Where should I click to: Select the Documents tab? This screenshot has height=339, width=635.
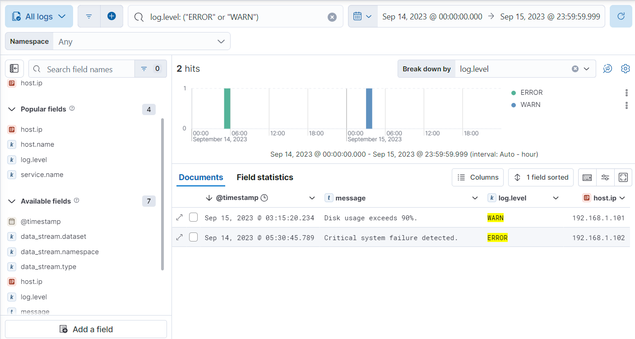click(201, 177)
